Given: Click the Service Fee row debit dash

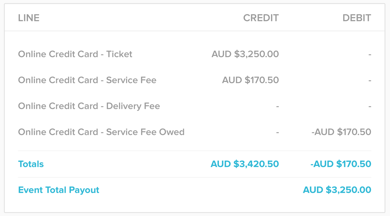Looking at the screenshot, I should click(370, 81).
